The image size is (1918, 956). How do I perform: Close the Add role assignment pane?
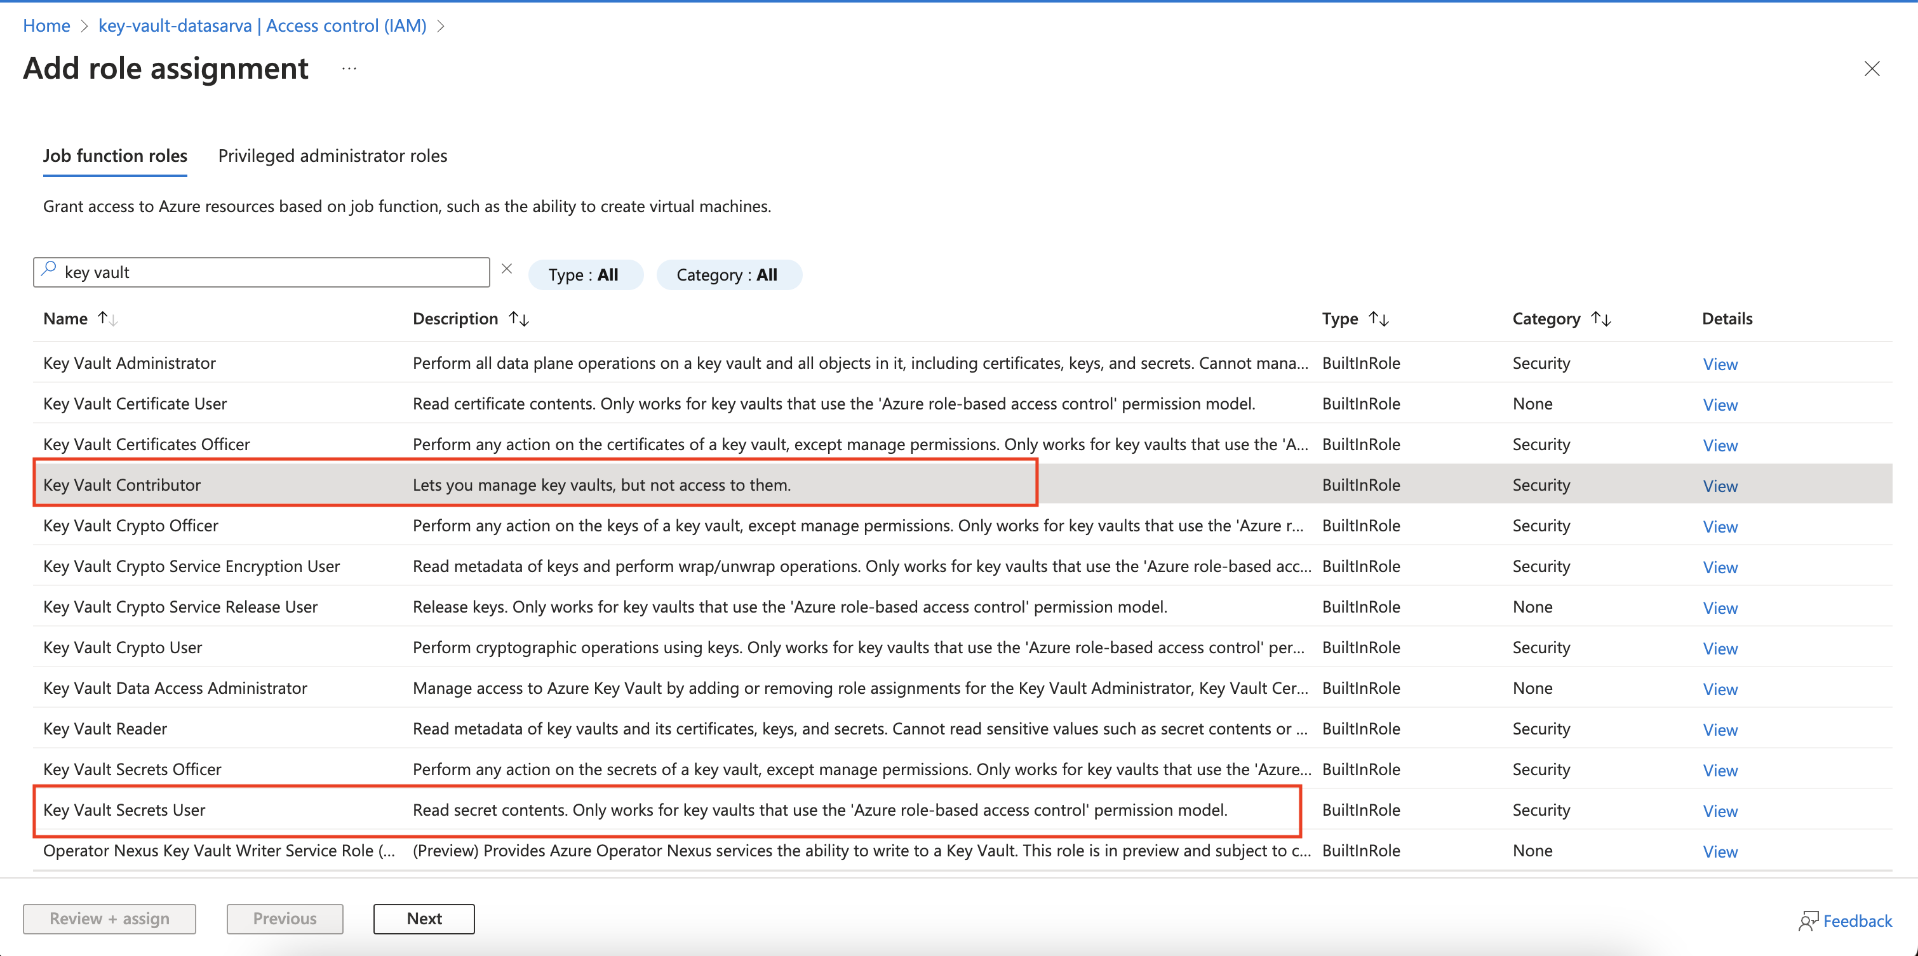pyautogui.click(x=1872, y=69)
